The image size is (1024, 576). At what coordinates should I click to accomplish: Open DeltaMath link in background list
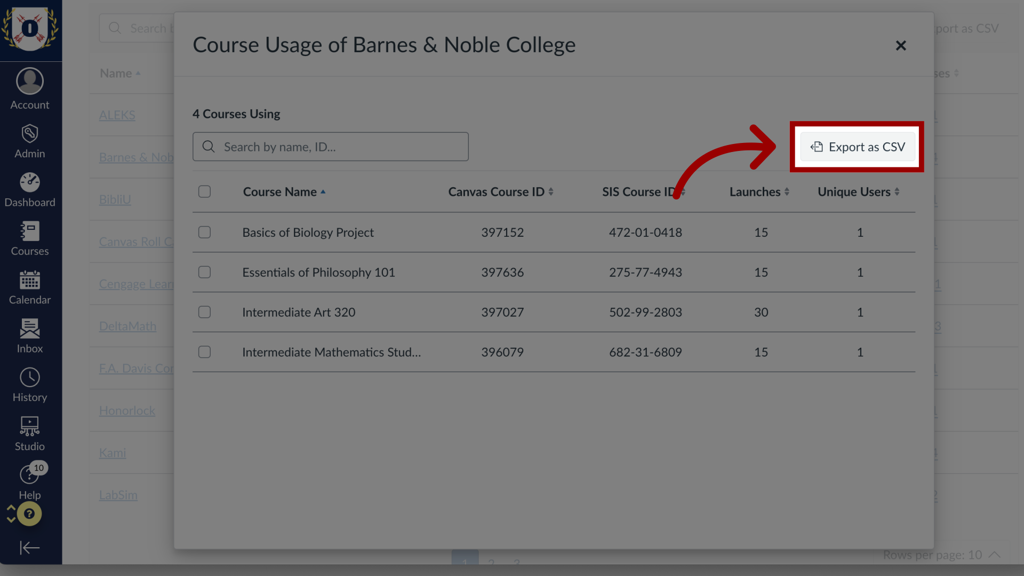(127, 326)
